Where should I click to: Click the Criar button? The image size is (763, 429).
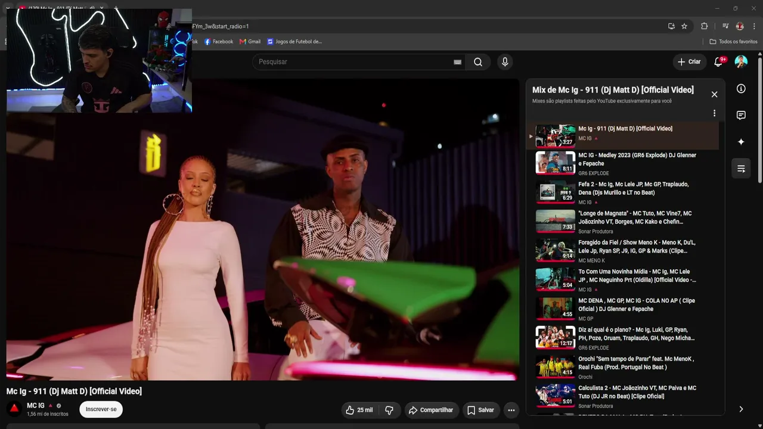point(689,61)
